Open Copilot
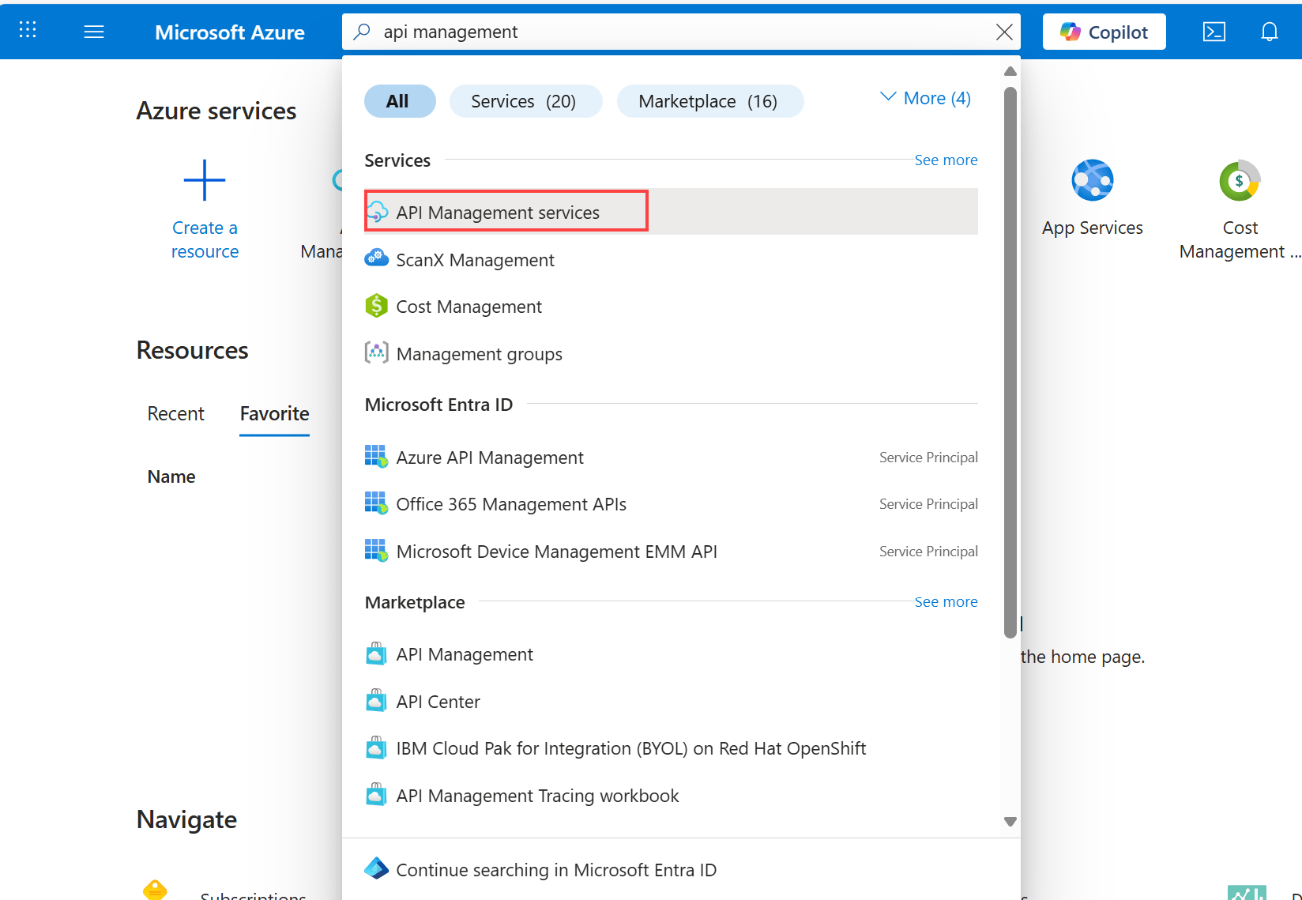This screenshot has height=900, width=1302. click(1104, 32)
